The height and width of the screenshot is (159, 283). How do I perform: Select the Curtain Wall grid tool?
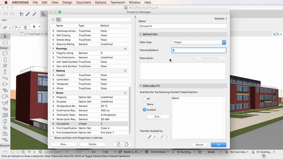click(5, 115)
